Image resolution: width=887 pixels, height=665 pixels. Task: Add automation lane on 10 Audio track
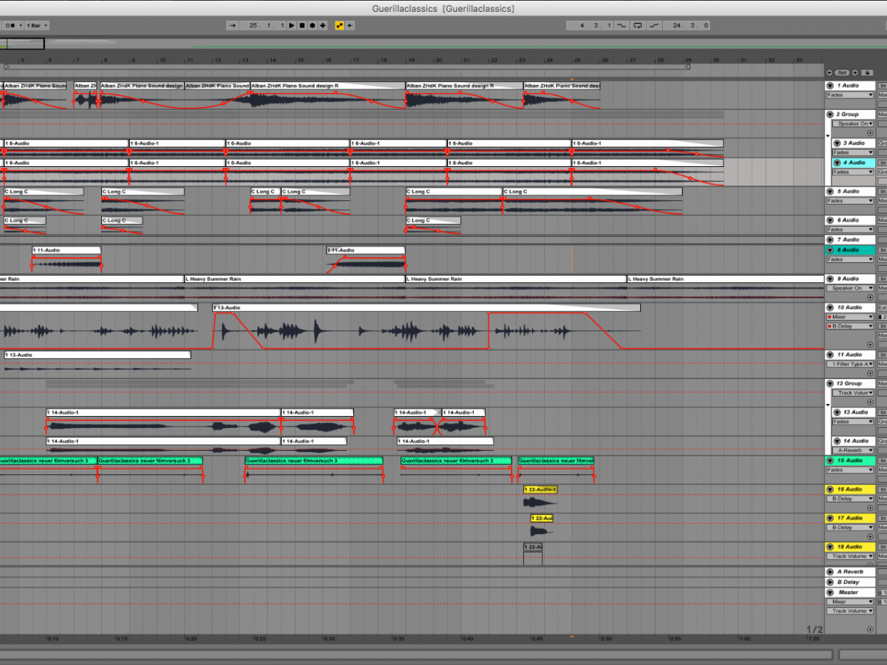click(870, 345)
